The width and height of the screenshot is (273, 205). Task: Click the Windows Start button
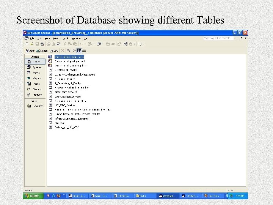click(x=33, y=196)
